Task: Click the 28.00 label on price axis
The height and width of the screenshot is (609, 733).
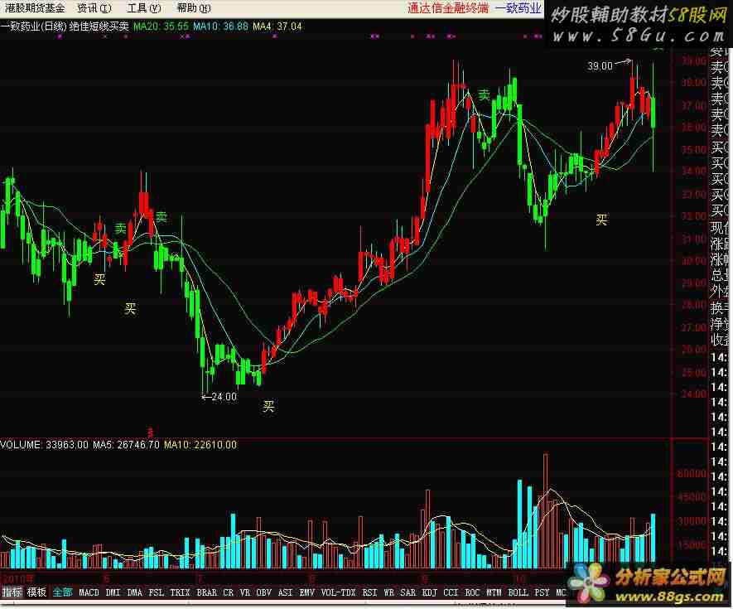Action: (694, 305)
